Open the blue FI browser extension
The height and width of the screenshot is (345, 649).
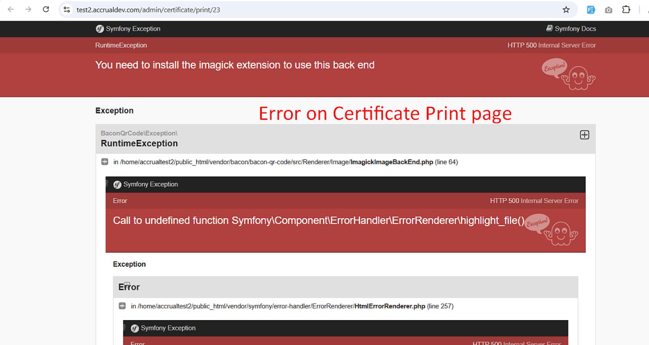point(591,10)
